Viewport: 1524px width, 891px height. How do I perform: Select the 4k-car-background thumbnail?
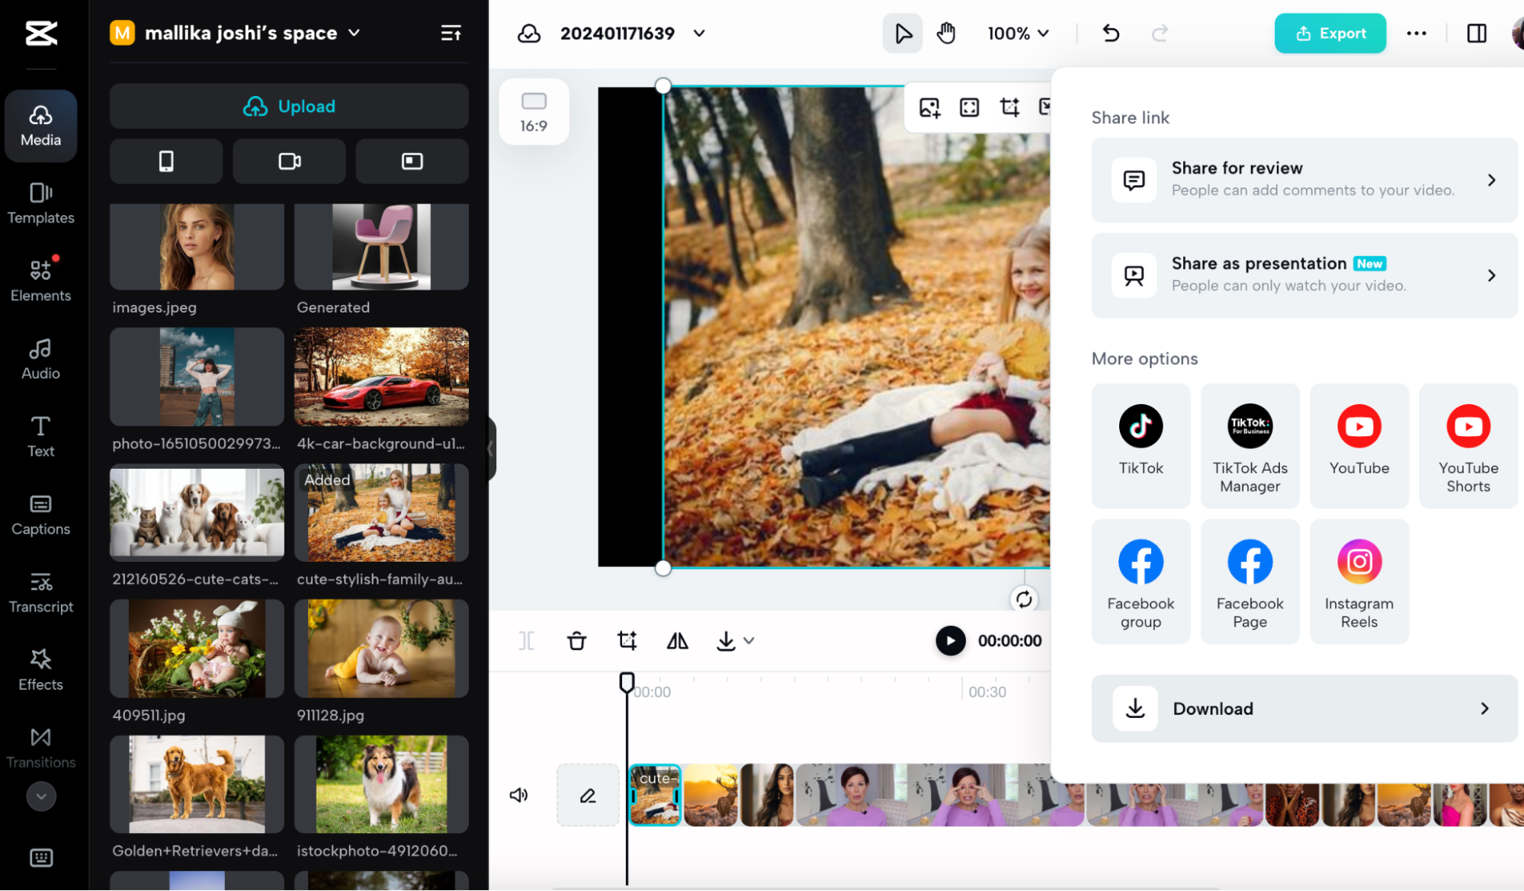[x=381, y=377]
